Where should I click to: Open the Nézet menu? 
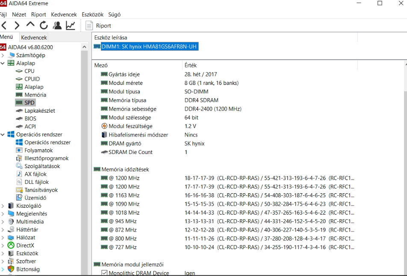point(19,15)
